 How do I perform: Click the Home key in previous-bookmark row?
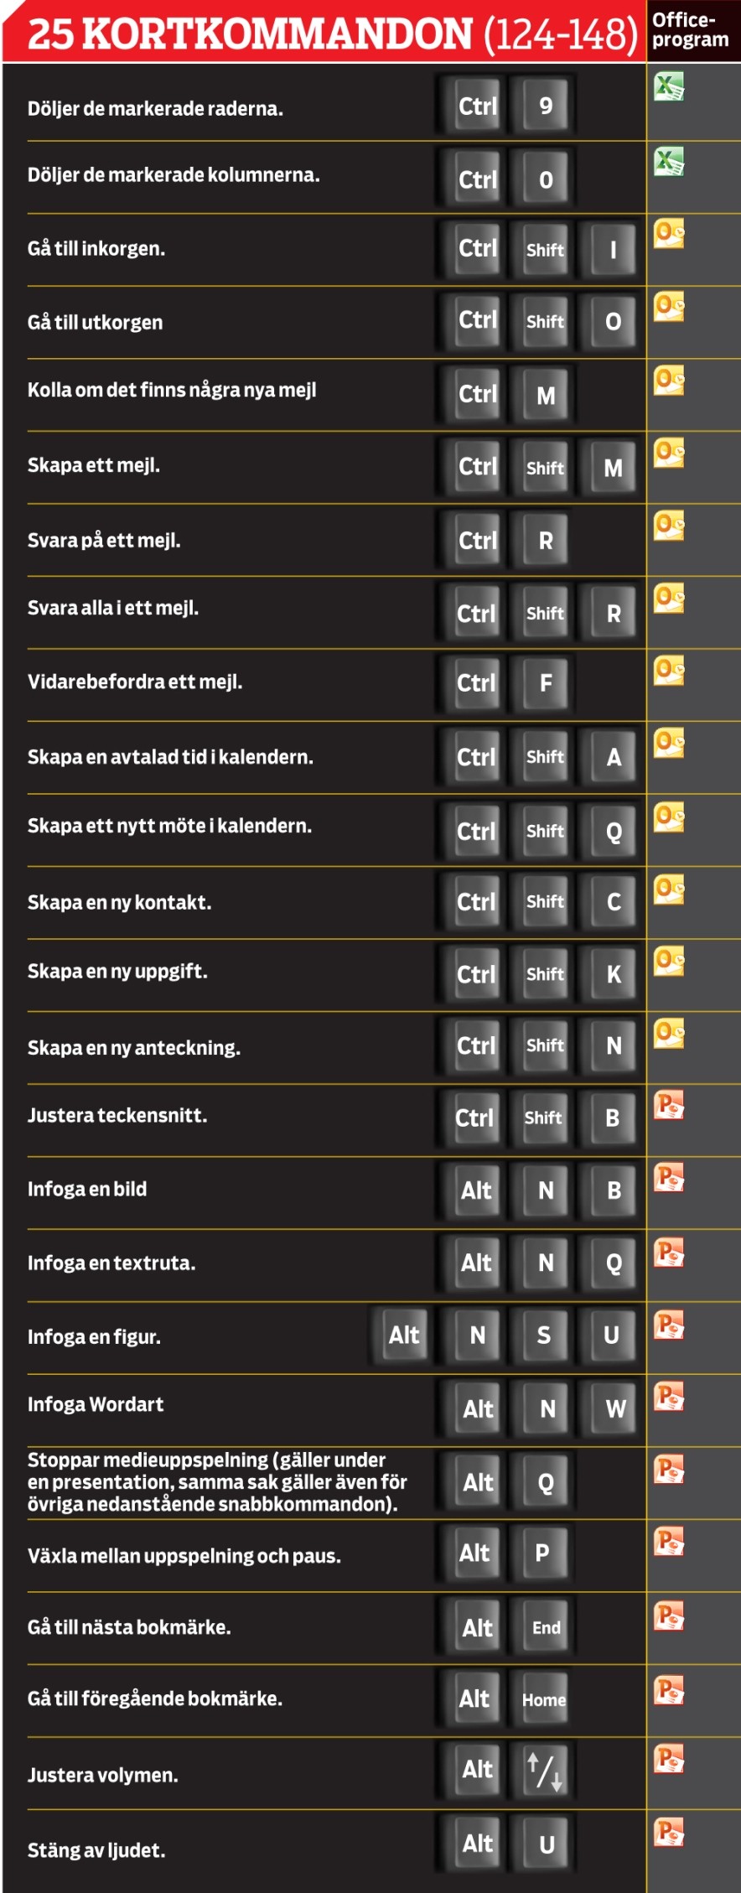544,1700
